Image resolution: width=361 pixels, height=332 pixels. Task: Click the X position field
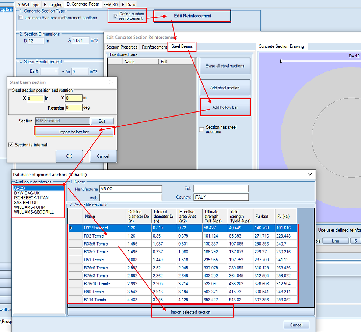click(x=35, y=98)
